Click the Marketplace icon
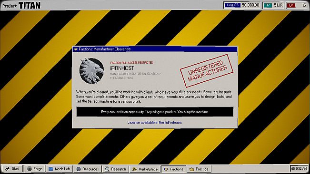310x174 pixels. pyautogui.click(x=134, y=169)
